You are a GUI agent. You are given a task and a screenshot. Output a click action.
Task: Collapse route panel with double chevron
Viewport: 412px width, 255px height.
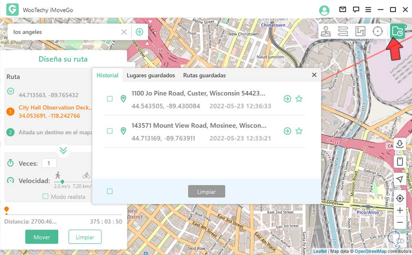tap(63, 151)
